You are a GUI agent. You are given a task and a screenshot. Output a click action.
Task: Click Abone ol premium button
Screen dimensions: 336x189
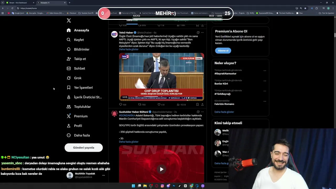(x=223, y=51)
